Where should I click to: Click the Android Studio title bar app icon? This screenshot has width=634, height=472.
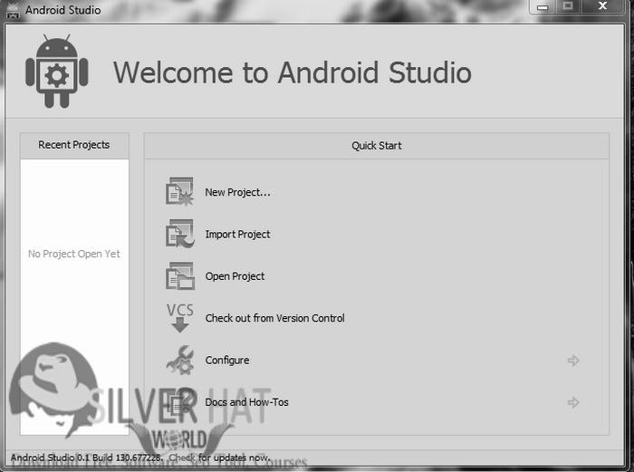point(13,11)
